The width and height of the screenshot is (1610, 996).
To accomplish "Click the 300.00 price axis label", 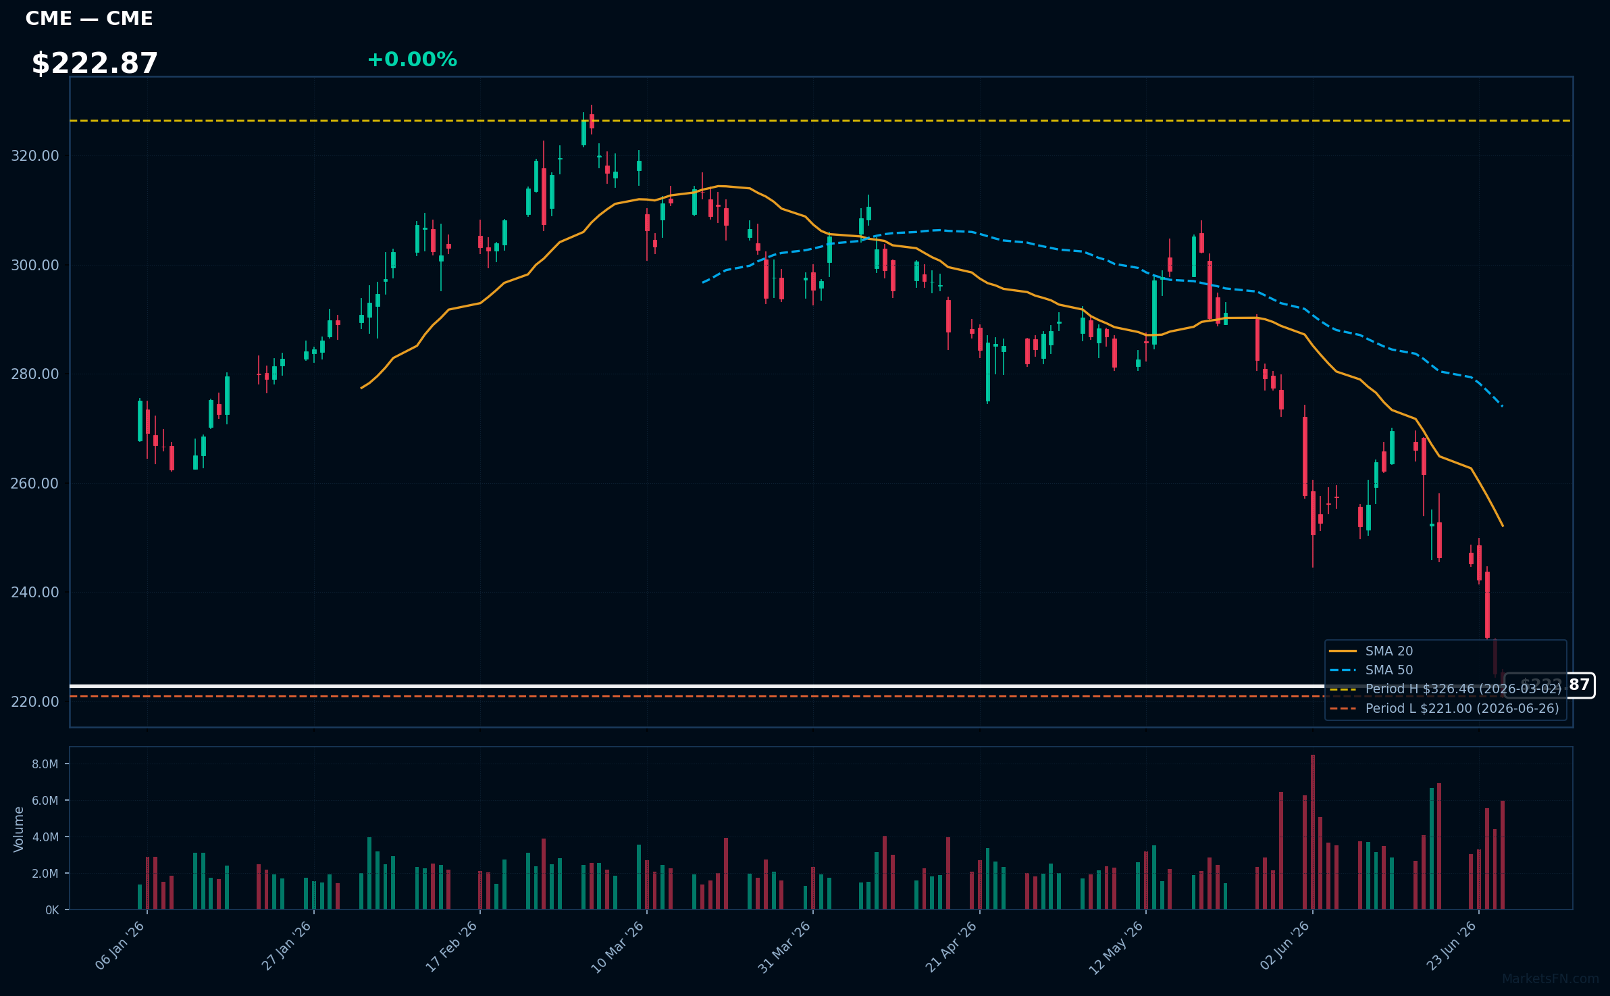I will point(35,265).
